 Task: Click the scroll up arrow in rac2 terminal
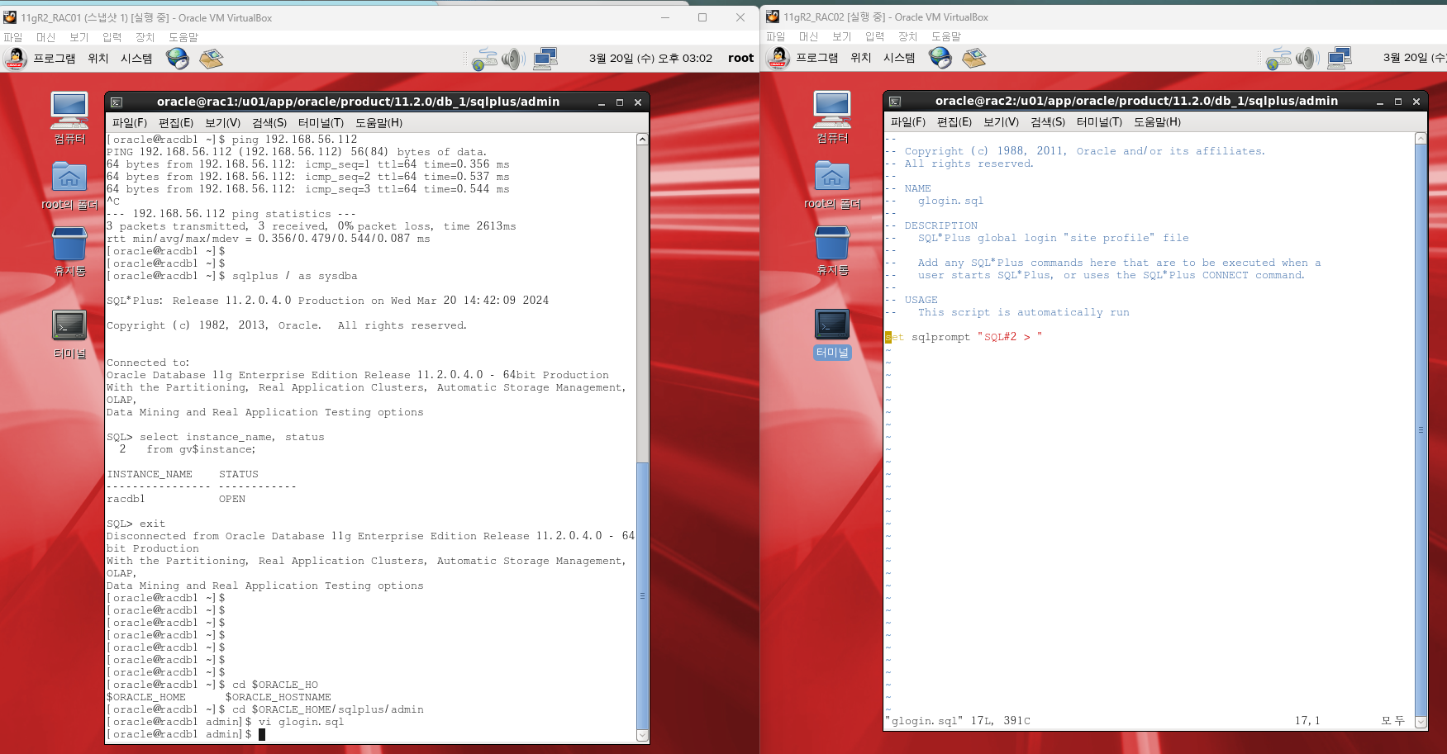tap(1421, 138)
